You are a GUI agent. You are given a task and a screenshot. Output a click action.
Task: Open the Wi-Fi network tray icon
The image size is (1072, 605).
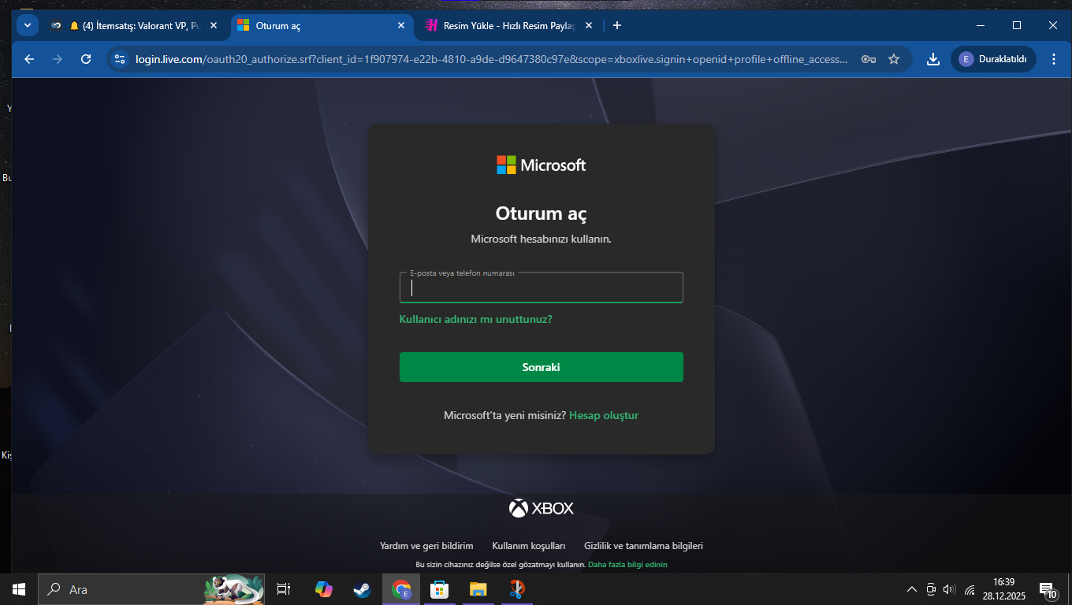[x=970, y=589]
